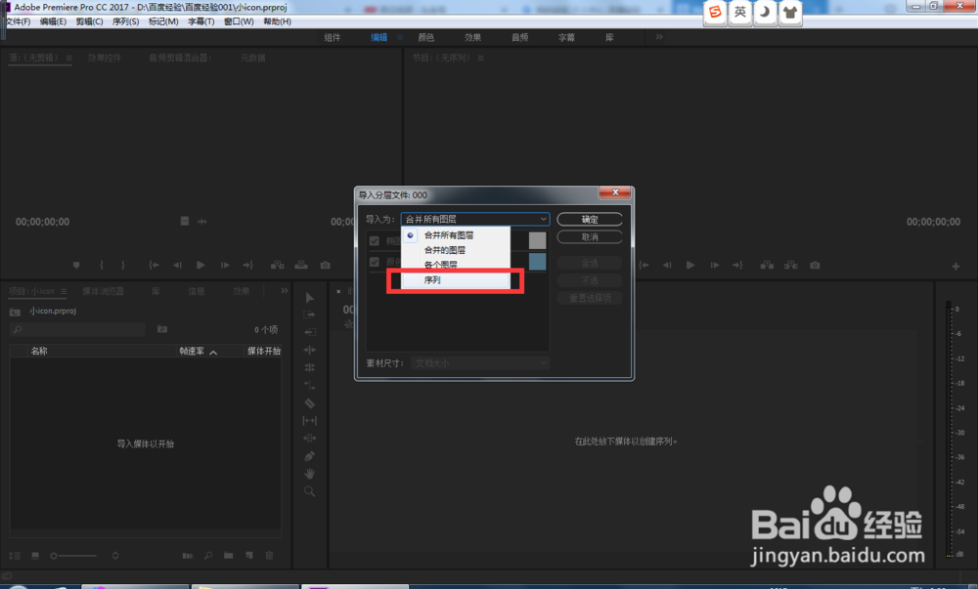Open the 文件(F) menu
The width and height of the screenshot is (978, 589).
point(18,21)
